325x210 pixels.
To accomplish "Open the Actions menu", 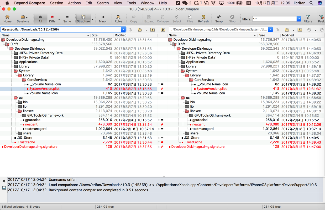I will coord(74,3).
